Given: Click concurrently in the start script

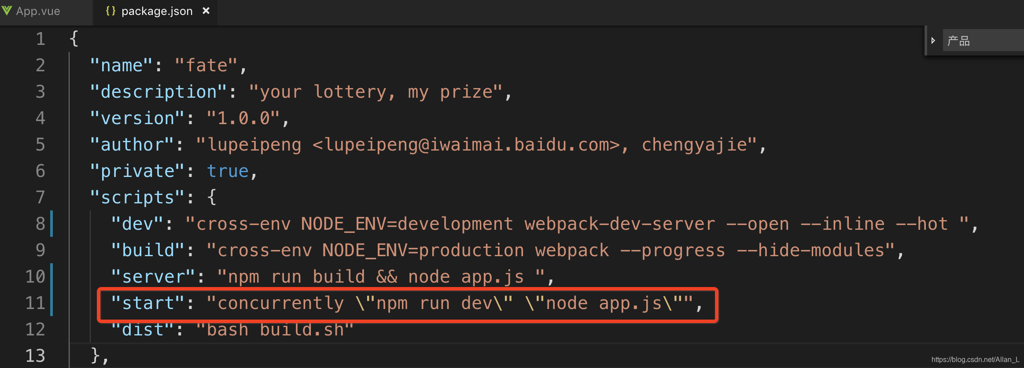Looking at the screenshot, I should pyautogui.click(x=280, y=303).
